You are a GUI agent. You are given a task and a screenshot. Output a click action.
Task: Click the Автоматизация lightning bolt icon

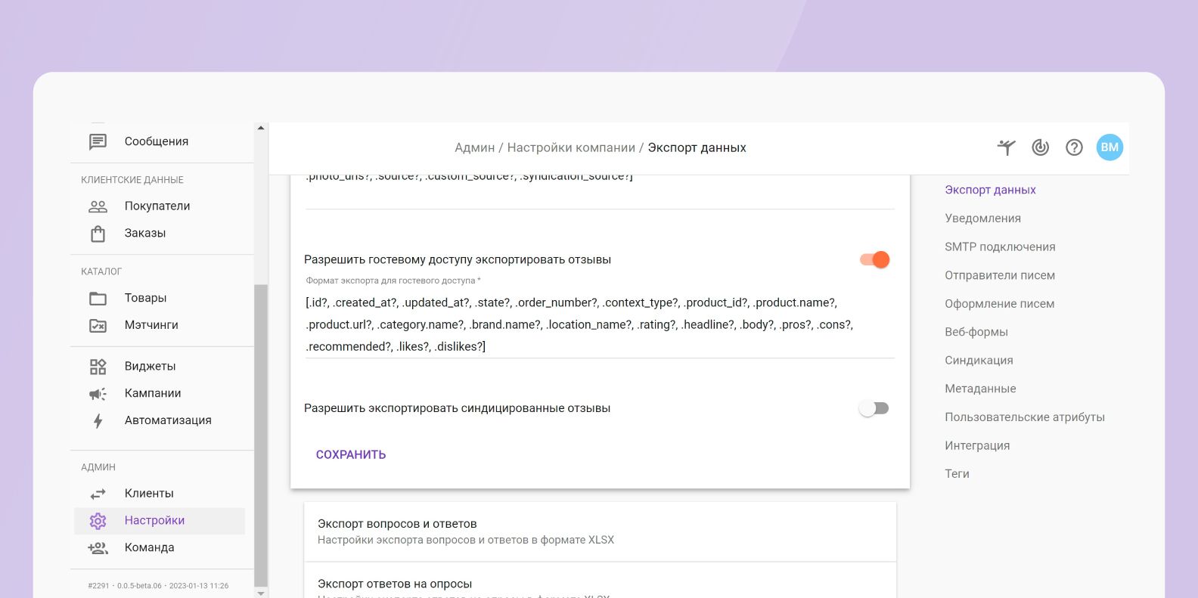click(98, 421)
